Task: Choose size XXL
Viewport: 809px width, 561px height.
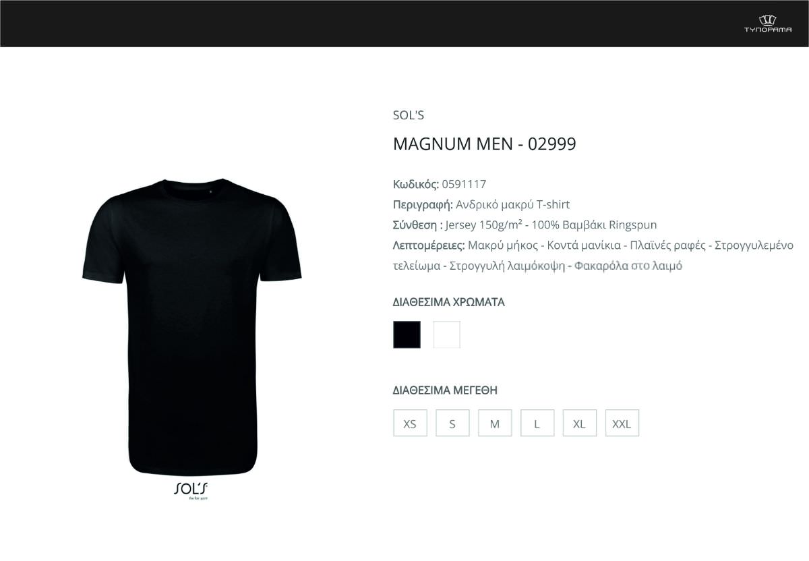Action: pyautogui.click(x=622, y=423)
